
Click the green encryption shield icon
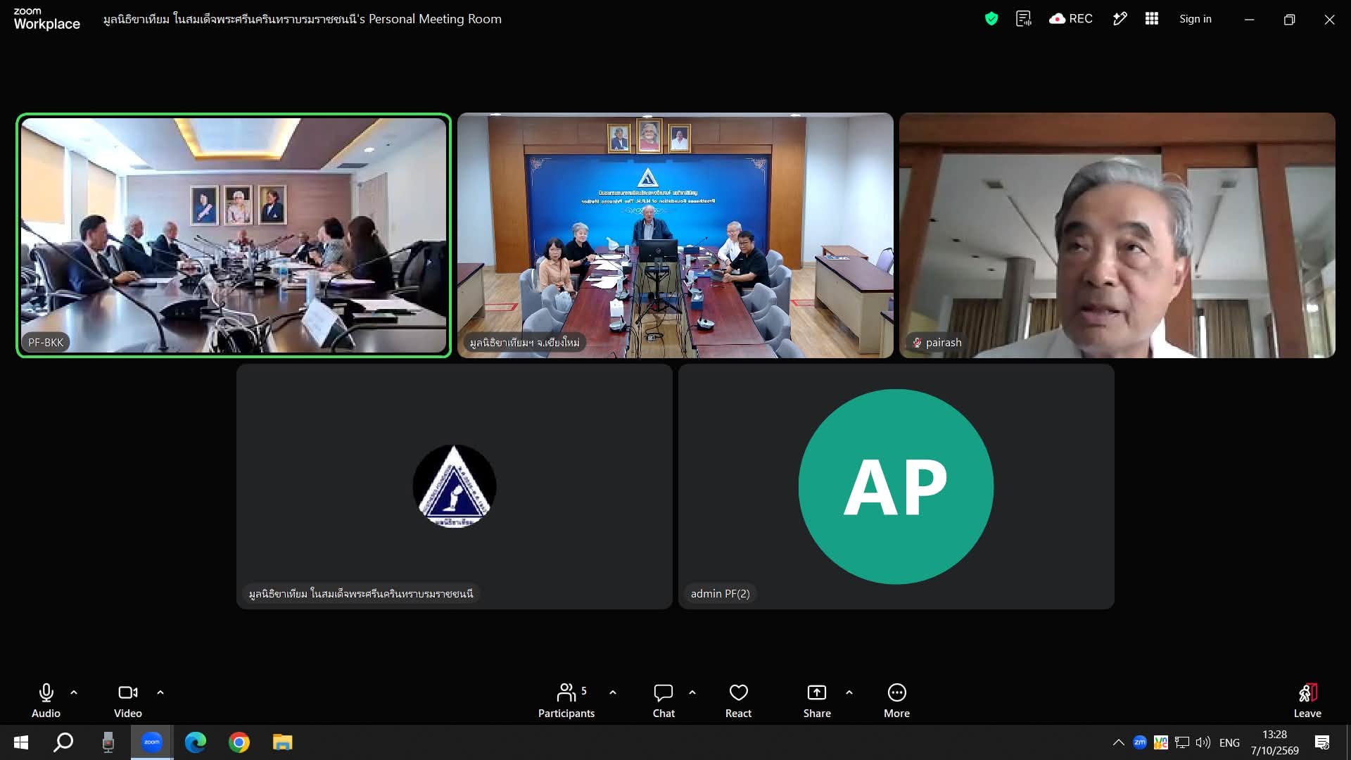click(x=991, y=19)
